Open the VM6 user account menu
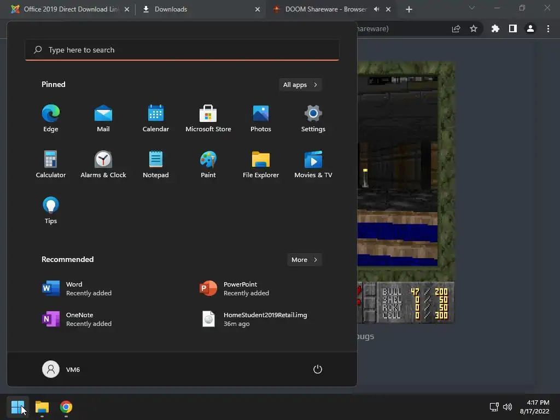The height and width of the screenshot is (420, 560). (61, 369)
